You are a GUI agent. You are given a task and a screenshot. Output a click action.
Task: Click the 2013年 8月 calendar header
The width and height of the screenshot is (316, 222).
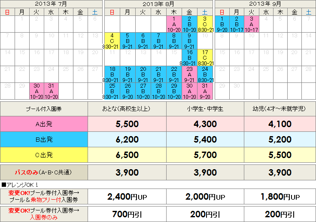tap(158, 3)
